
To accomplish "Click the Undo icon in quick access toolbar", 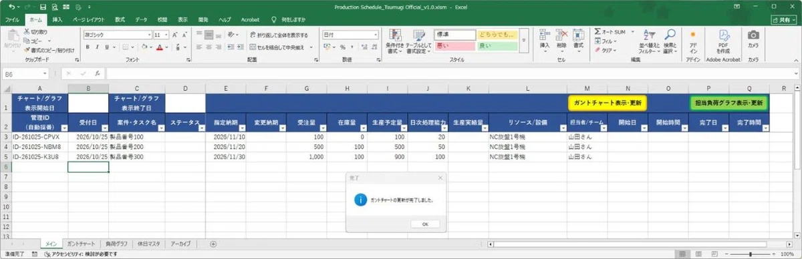I will [12, 6].
